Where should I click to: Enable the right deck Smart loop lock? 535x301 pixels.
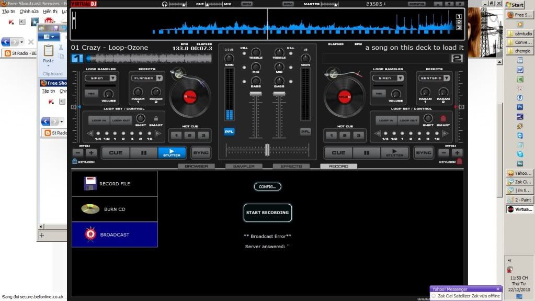(x=443, y=119)
